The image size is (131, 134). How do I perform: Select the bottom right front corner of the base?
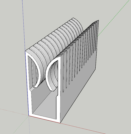tap(60, 123)
